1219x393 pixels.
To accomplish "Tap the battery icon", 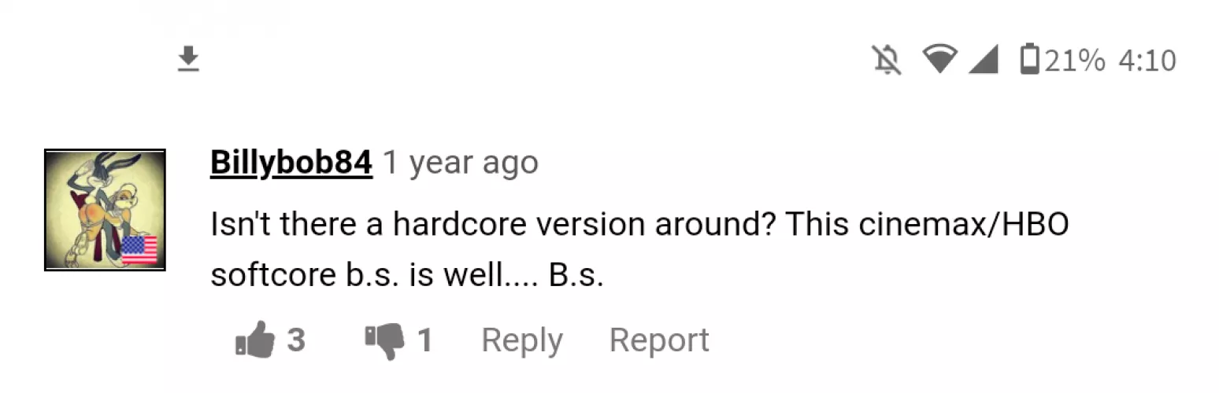I will pos(1028,60).
